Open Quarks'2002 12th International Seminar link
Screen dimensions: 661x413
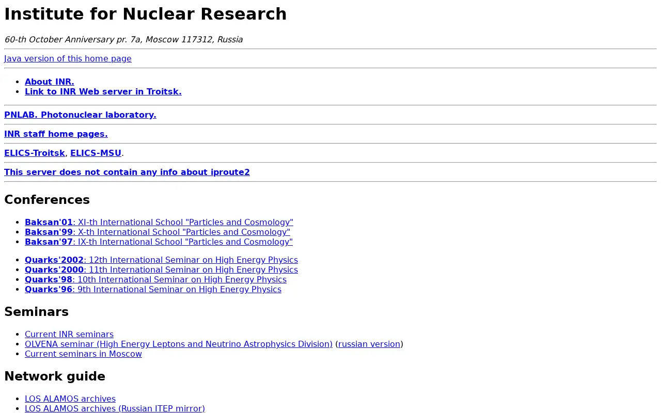pyautogui.click(x=161, y=260)
